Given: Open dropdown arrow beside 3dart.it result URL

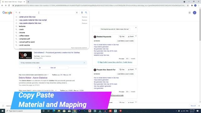Looking at the screenshot, I should pyautogui.click(x=56, y=91).
